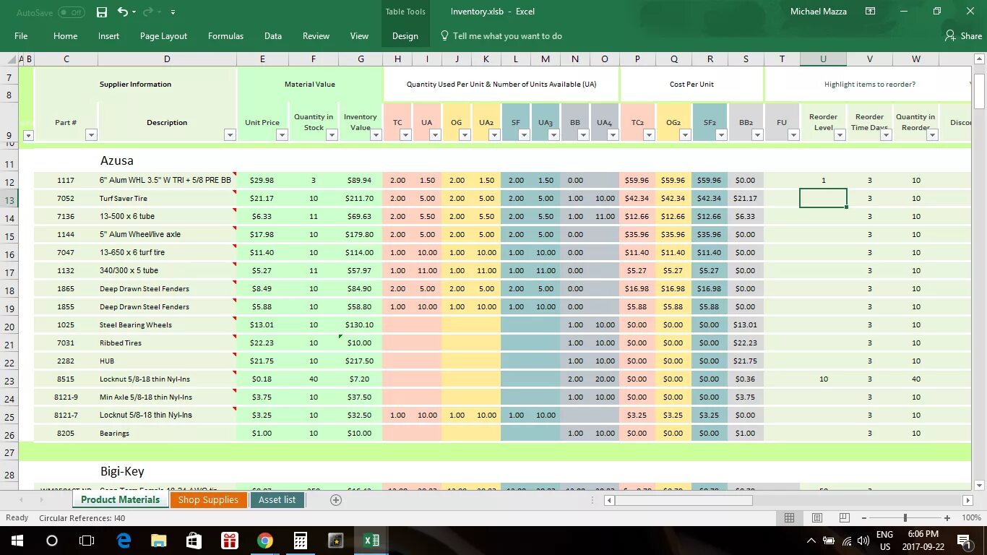Open the Inventory Value filter dropdown
This screenshot has width=987, height=555.
pos(376,134)
